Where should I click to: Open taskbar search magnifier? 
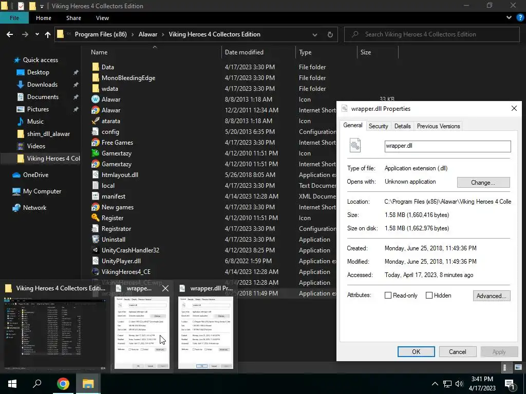click(x=37, y=384)
